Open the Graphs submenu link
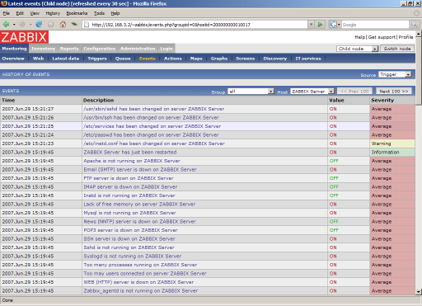This screenshot has width=422, height=306. 219,59
